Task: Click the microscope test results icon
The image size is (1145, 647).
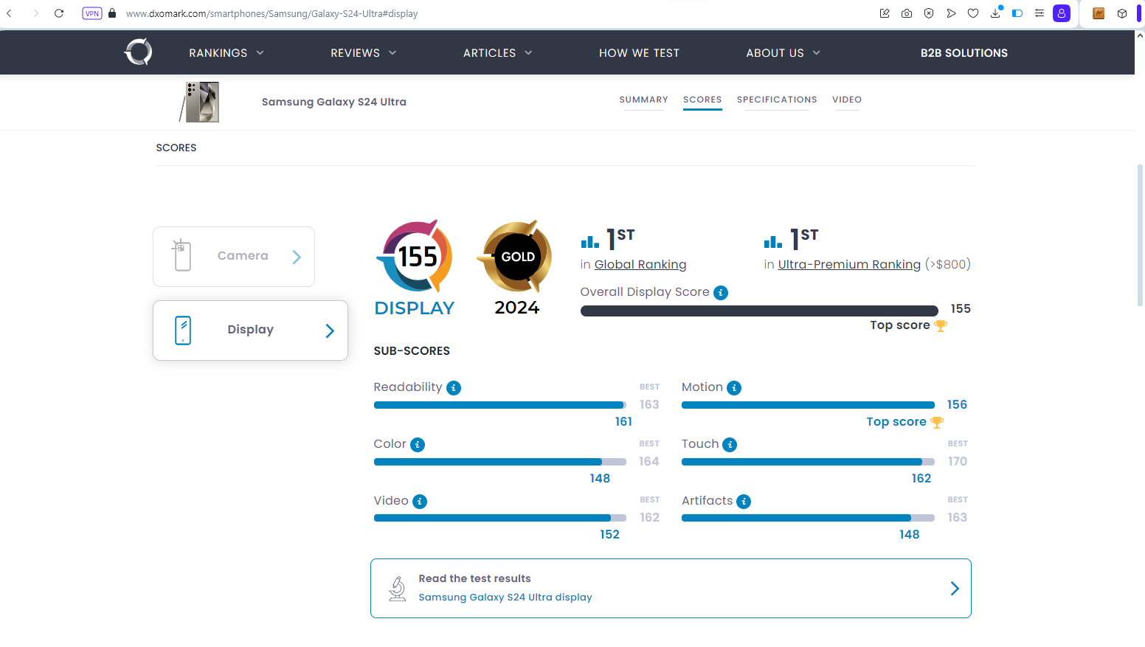Action: coord(397,589)
